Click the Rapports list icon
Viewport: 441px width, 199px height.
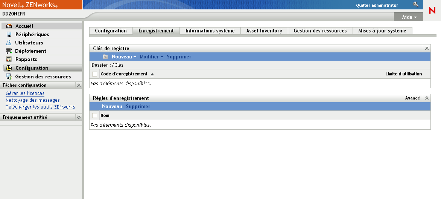pos(9,59)
